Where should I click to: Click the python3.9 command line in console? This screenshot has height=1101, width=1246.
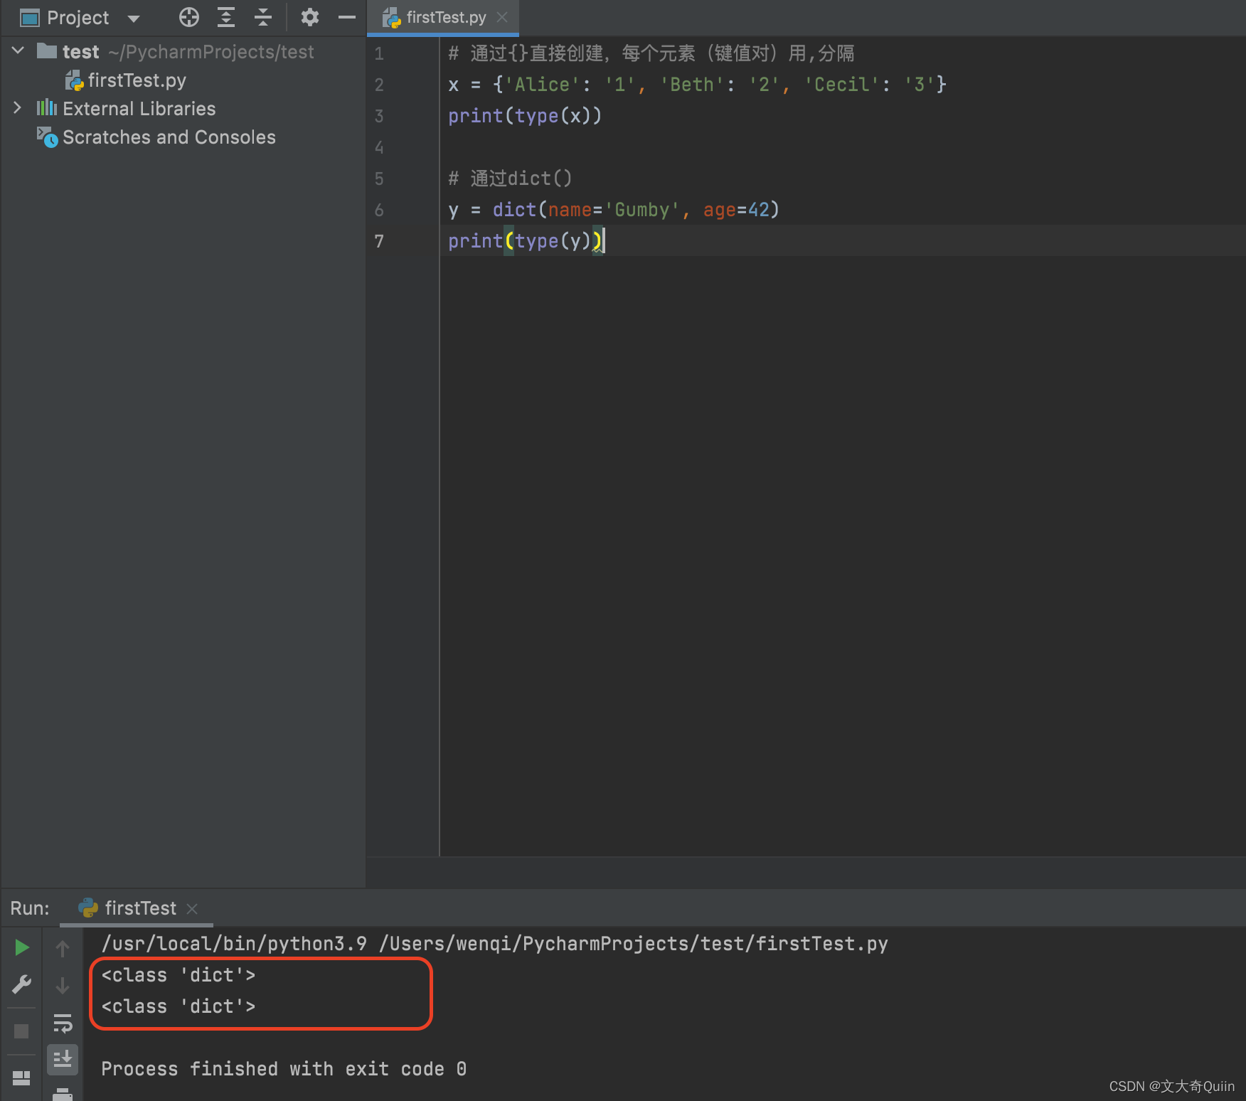point(494,944)
